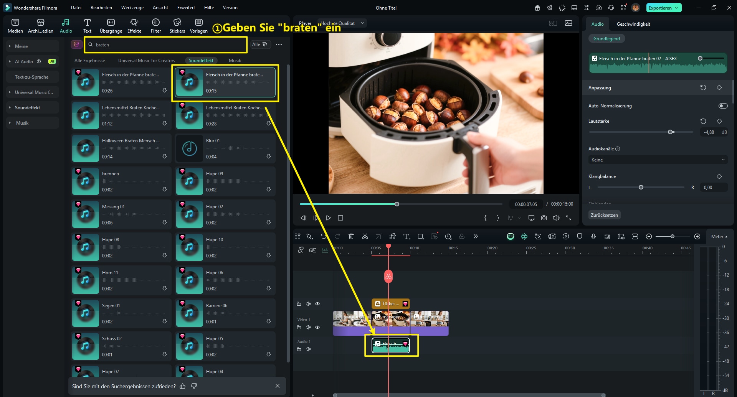Click thumbs up on search feedback
Screen dimensions: 737x397
[183, 386]
